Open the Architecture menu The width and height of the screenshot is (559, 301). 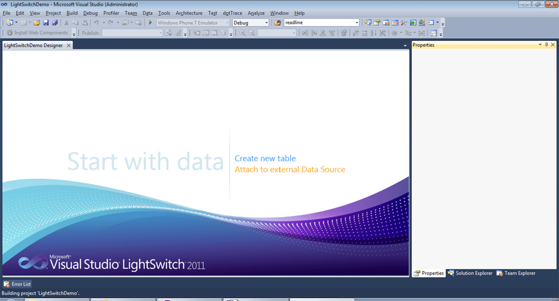click(x=189, y=13)
